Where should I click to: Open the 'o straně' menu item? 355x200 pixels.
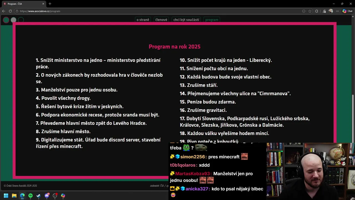pos(143,20)
